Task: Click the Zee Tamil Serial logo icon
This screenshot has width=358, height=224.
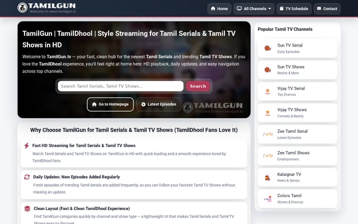Action: coord(267,134)
